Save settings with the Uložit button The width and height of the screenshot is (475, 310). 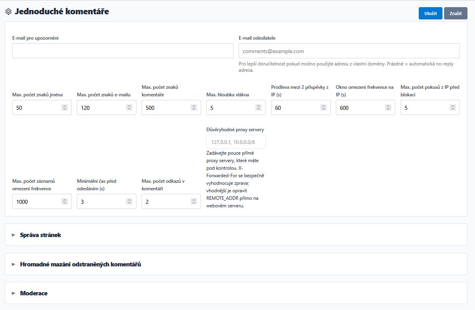(x=431, y=13)
